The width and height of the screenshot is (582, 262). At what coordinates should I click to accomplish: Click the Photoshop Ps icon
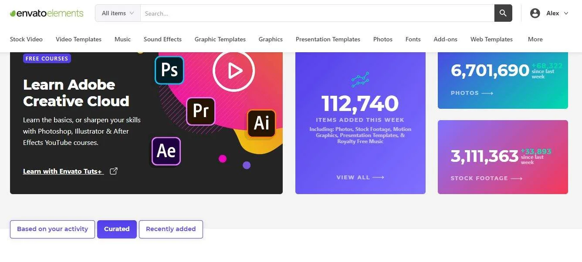click(169, 70)
